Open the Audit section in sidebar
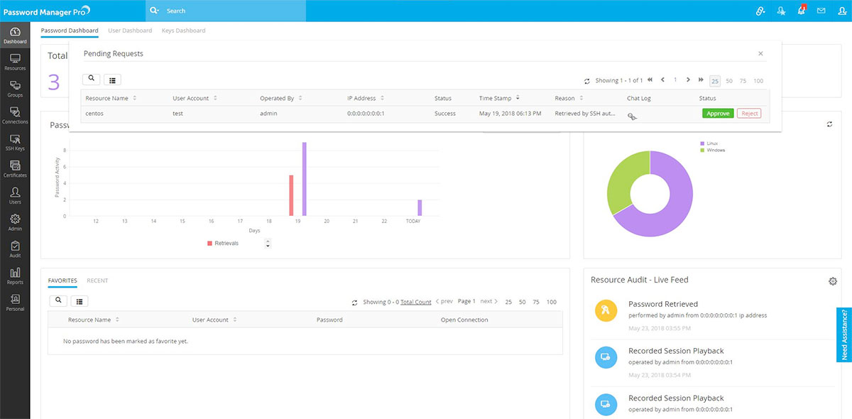 tap(15, 249)
